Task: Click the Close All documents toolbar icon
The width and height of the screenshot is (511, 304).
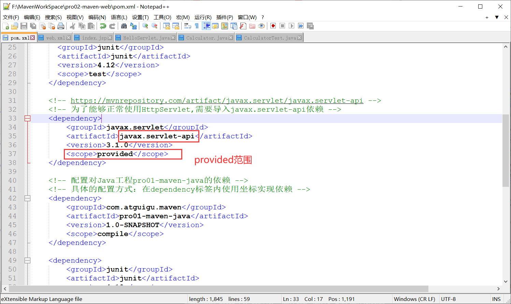Action: pos(52,26)
